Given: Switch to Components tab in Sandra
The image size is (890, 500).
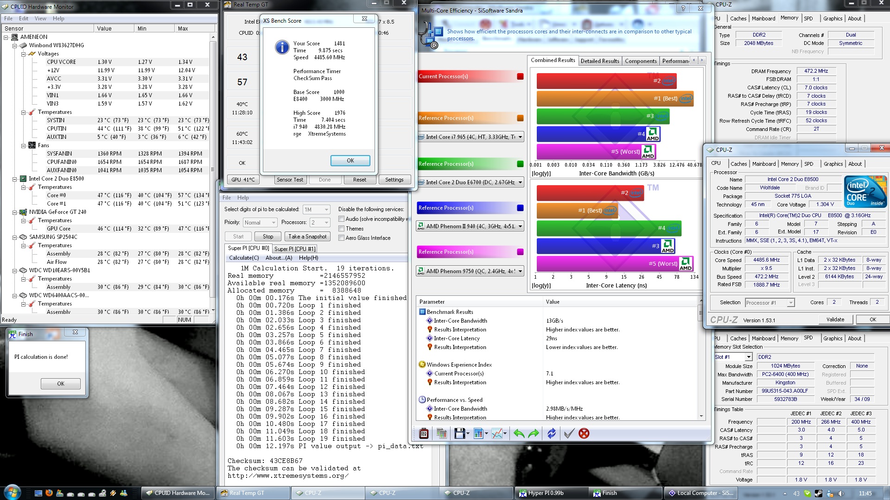Looking at the screenshot, I should coord(641,61).
